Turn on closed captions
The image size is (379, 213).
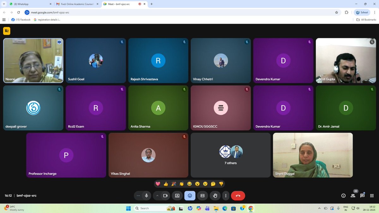tap(202, 196)
